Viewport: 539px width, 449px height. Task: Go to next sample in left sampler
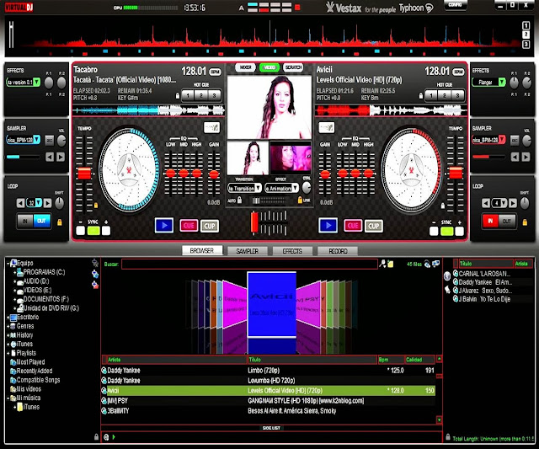pyautogui.click(x=61, y=158)
